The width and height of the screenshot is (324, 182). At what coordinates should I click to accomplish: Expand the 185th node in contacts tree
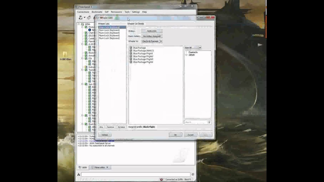coord(186,55)
